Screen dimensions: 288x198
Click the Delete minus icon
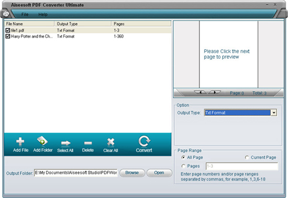coord(88,143)
